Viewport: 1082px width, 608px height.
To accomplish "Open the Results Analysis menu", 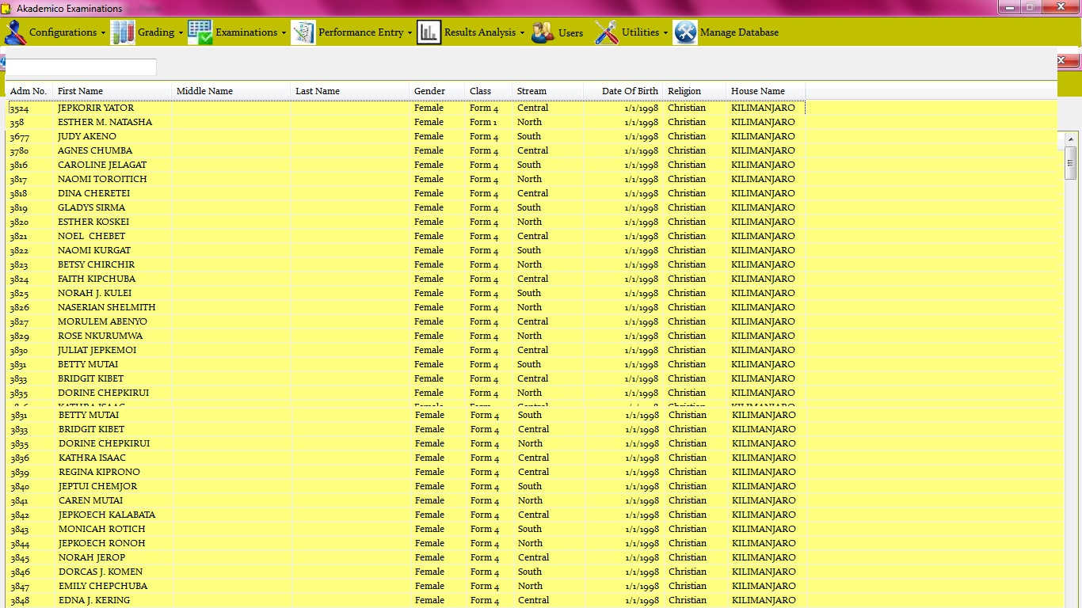I will tap(523, 32).
